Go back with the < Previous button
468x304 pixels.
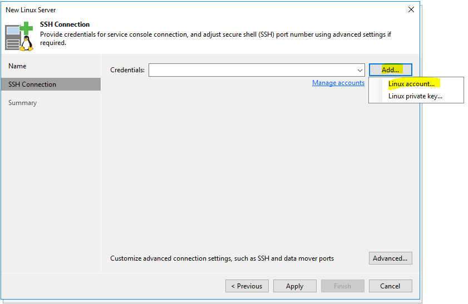(x=247, y=286)
